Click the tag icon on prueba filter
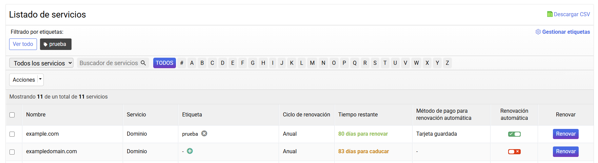 (x=45, y=45)
